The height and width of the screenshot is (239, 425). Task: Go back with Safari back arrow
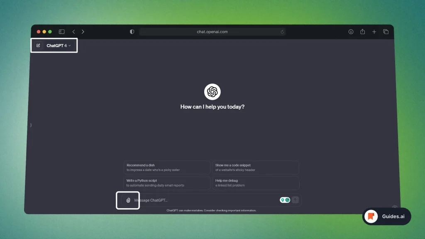pos(74,32)
